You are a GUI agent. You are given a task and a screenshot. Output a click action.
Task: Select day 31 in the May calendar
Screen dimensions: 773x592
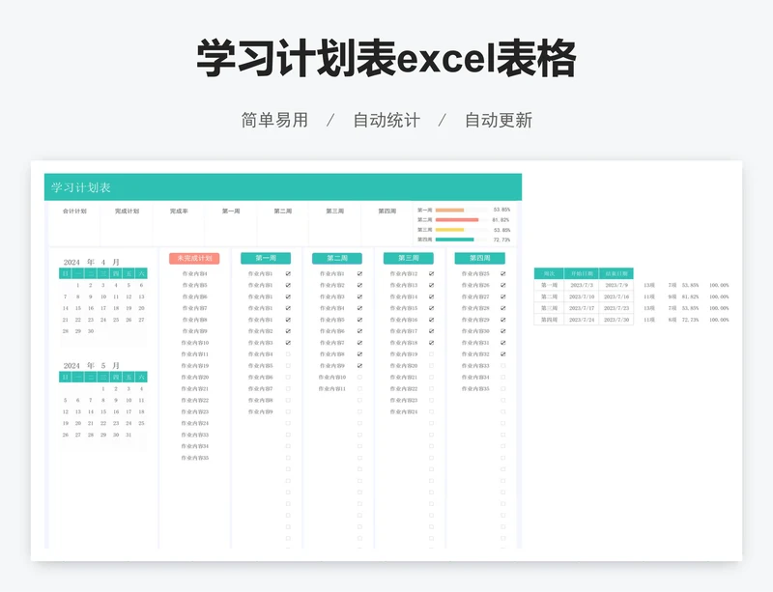pos(129,435)
